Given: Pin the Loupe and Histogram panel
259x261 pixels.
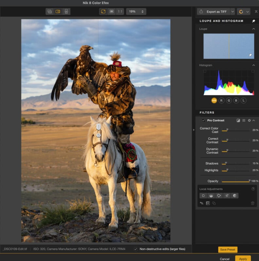Looking at the screenshot, I should [253, 21].
